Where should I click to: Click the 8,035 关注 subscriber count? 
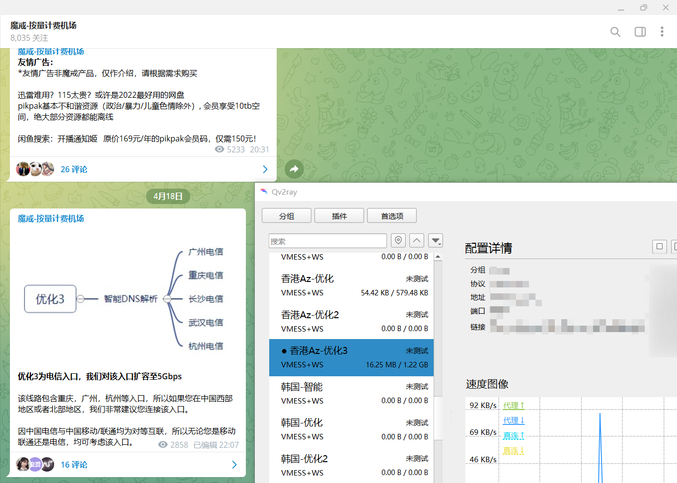[x=29, y=38]
